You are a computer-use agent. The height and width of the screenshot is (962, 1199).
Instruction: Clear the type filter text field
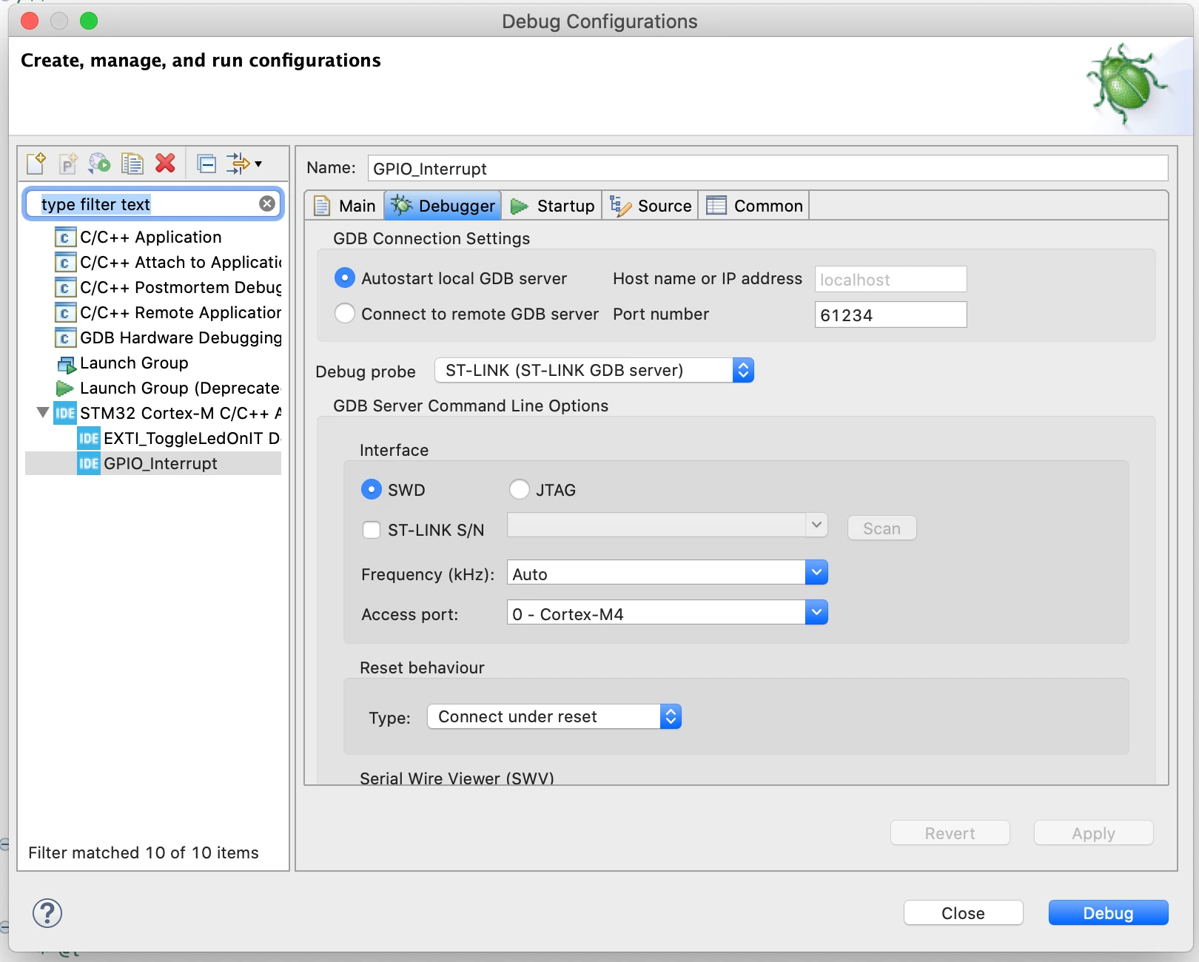[267, 203]
